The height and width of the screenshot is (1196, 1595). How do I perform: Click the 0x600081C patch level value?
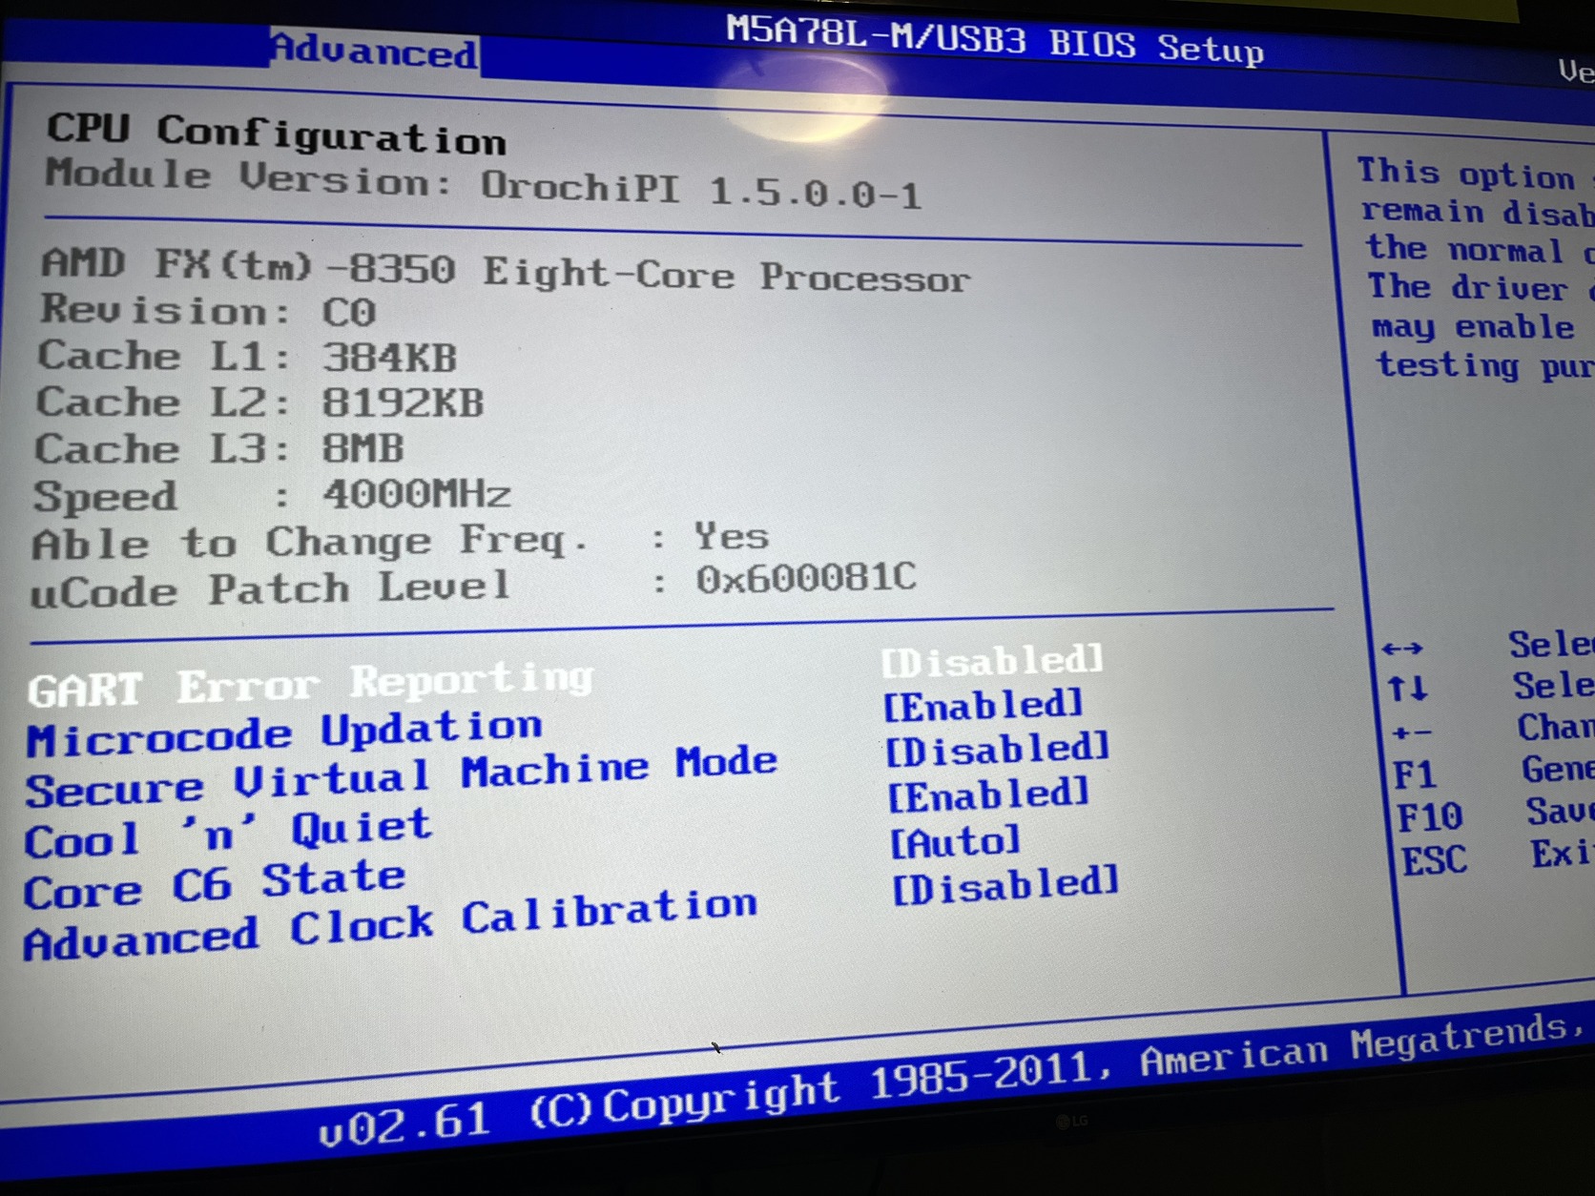(x=806, y=579)
